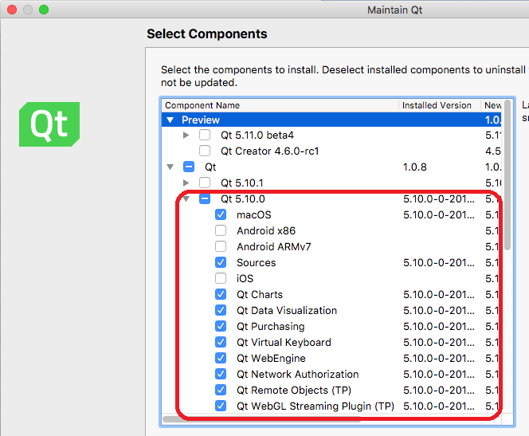The width and height of the screenshot is (529, 436).
Task: Enable the Android ARMv7 checkbox
Action: coord(221,246)
